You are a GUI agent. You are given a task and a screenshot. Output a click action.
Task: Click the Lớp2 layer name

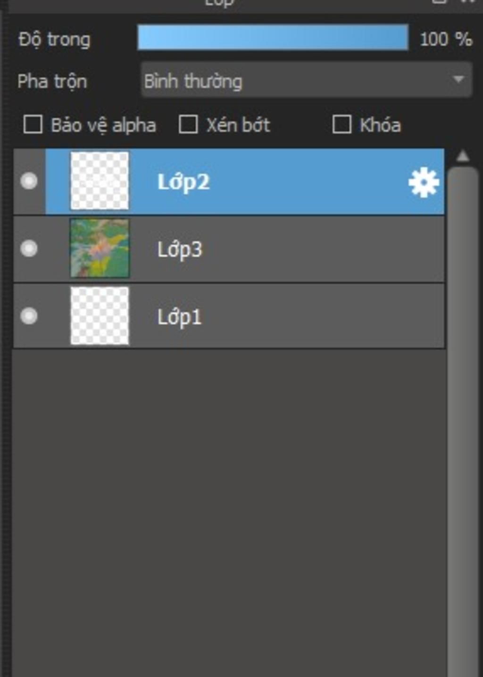pos(183,182)
